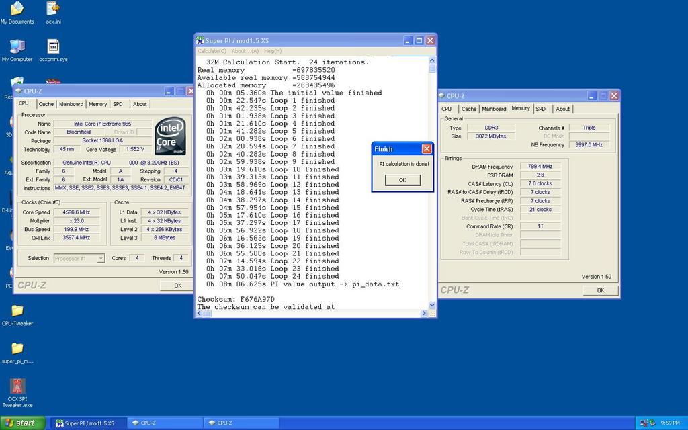The image size is (688, 430).
Task: Click the Command Rate value '1T'
Action: tap(540, 226)
